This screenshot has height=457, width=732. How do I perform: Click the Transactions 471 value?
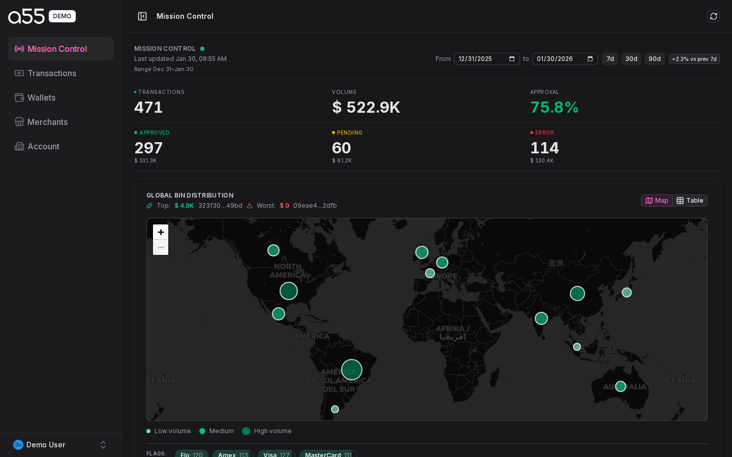tap(148, 107)
